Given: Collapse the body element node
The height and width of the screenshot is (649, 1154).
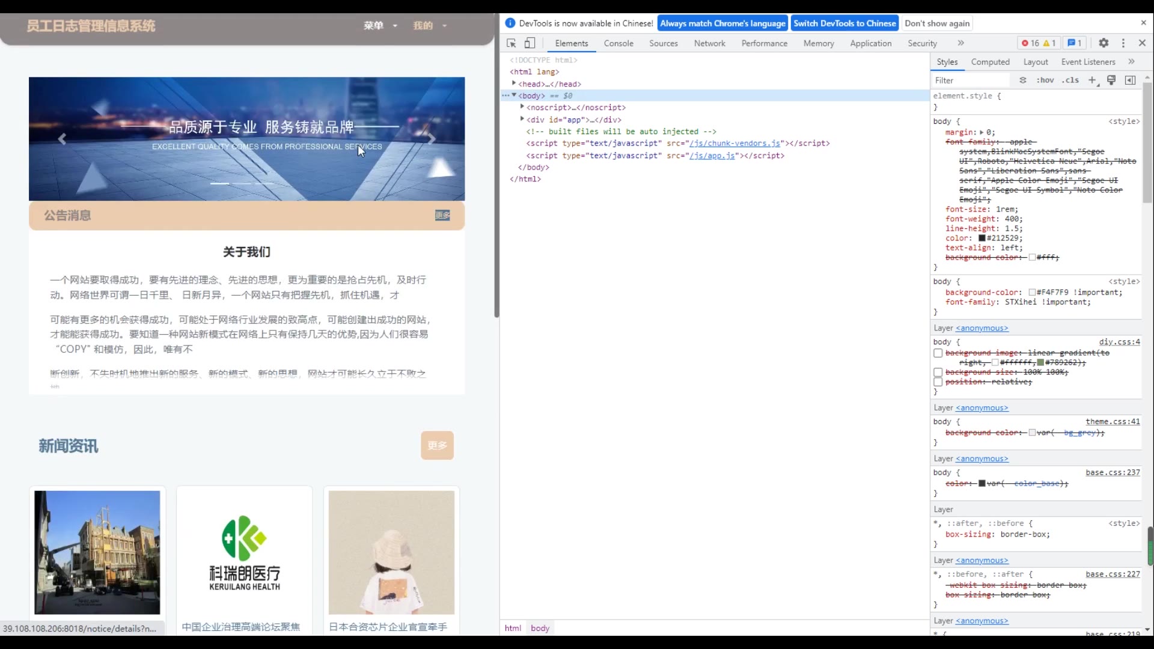Looking at the screenshot, I should (x=514, y=96).
